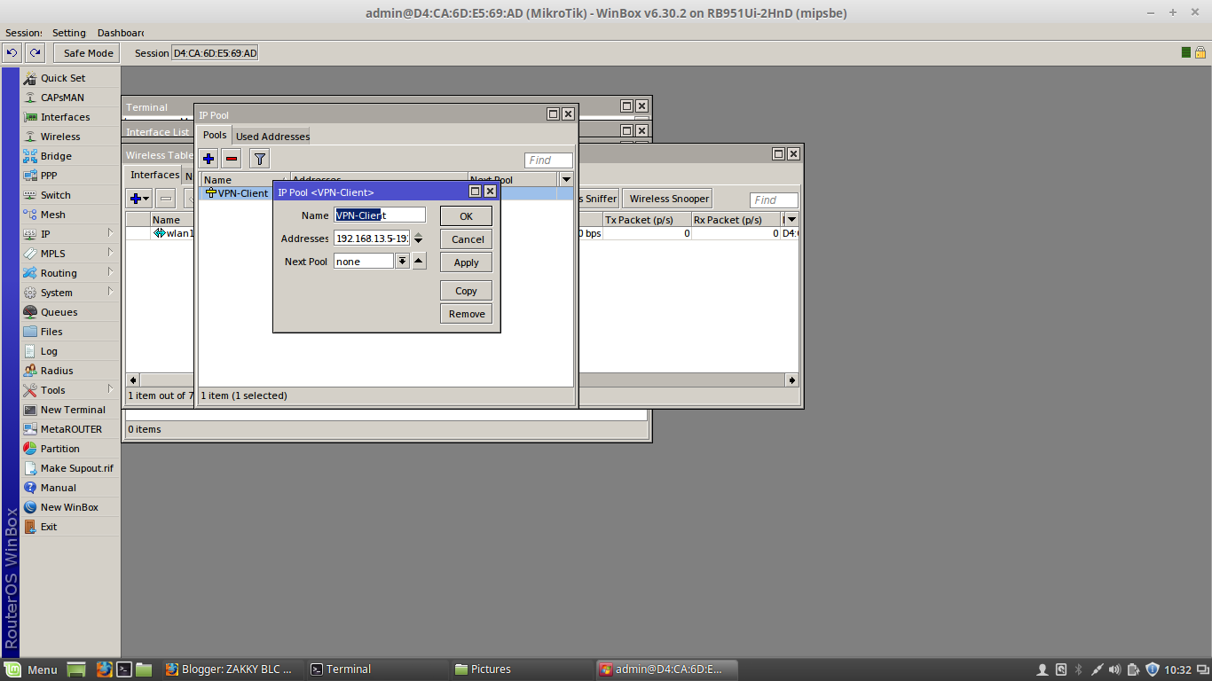The image size is (1212, 681).
Task: Sort by Rx Packet (p/s) column
Action: click(736, 220)
